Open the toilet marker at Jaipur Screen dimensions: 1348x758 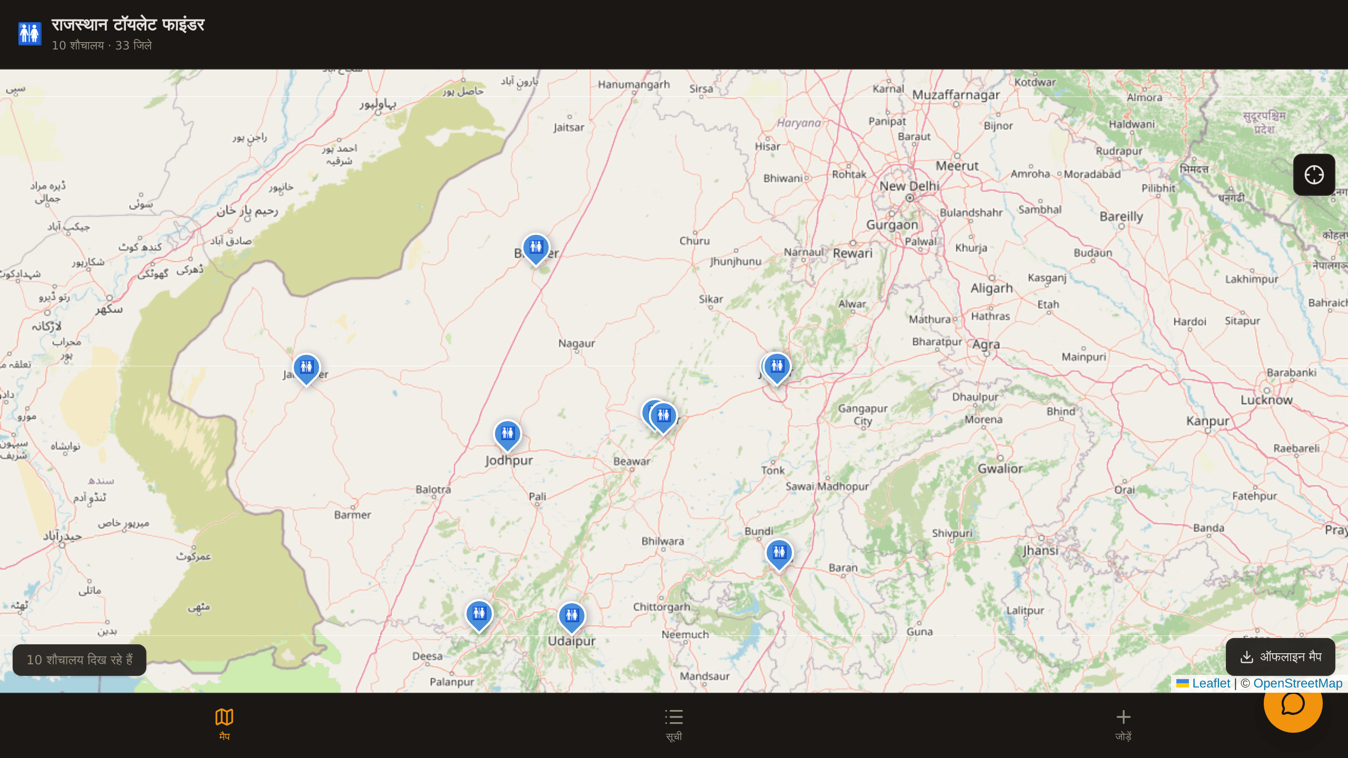point(777,367)
